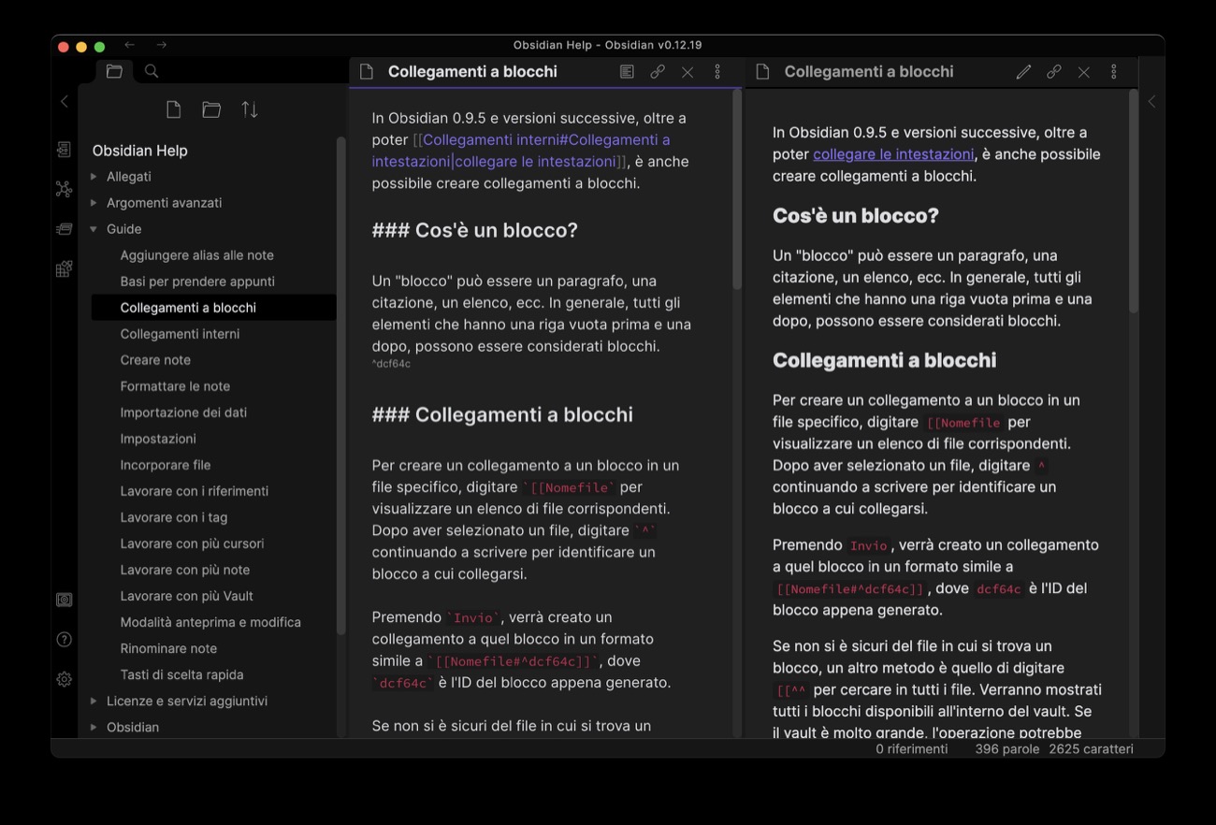The height and width of the screenshot is (825, 1216).
Task: Click the left editor pane scrollbar
Action: click(x=736, y=189)
